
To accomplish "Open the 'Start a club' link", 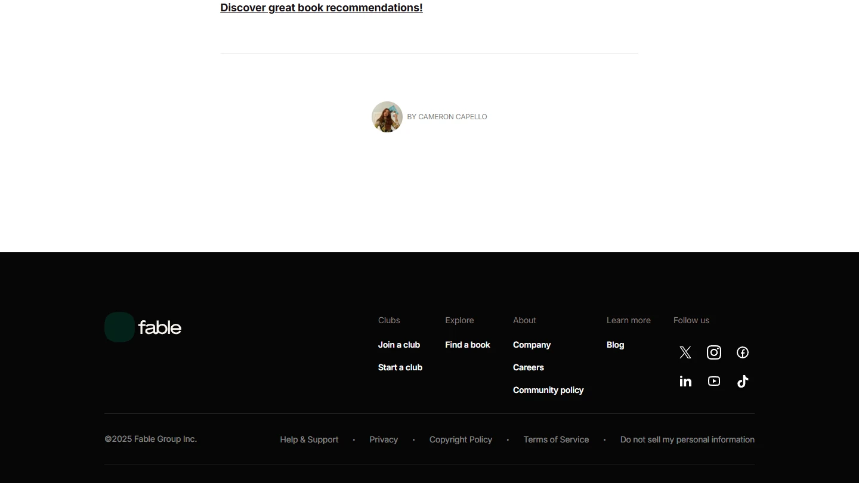I will pos(400,367).
